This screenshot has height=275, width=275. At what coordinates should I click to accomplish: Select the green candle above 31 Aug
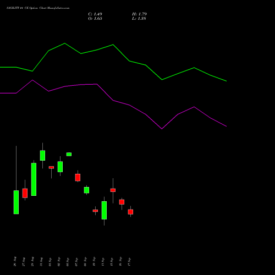(x=42, y=155)
